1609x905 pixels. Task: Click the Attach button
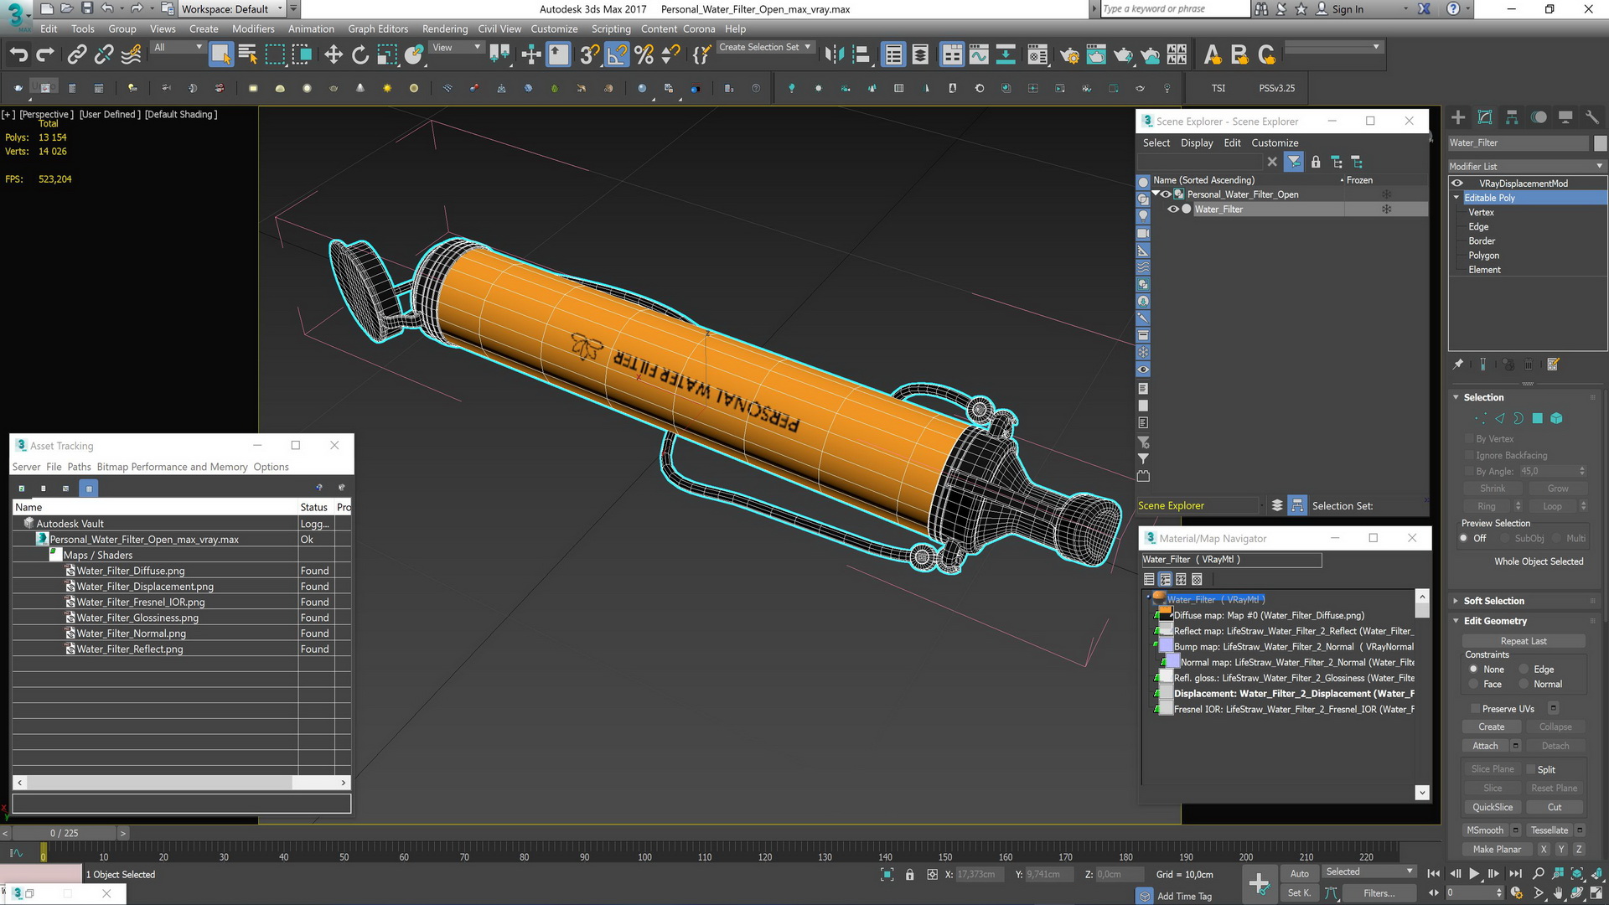click(1485, 746)
